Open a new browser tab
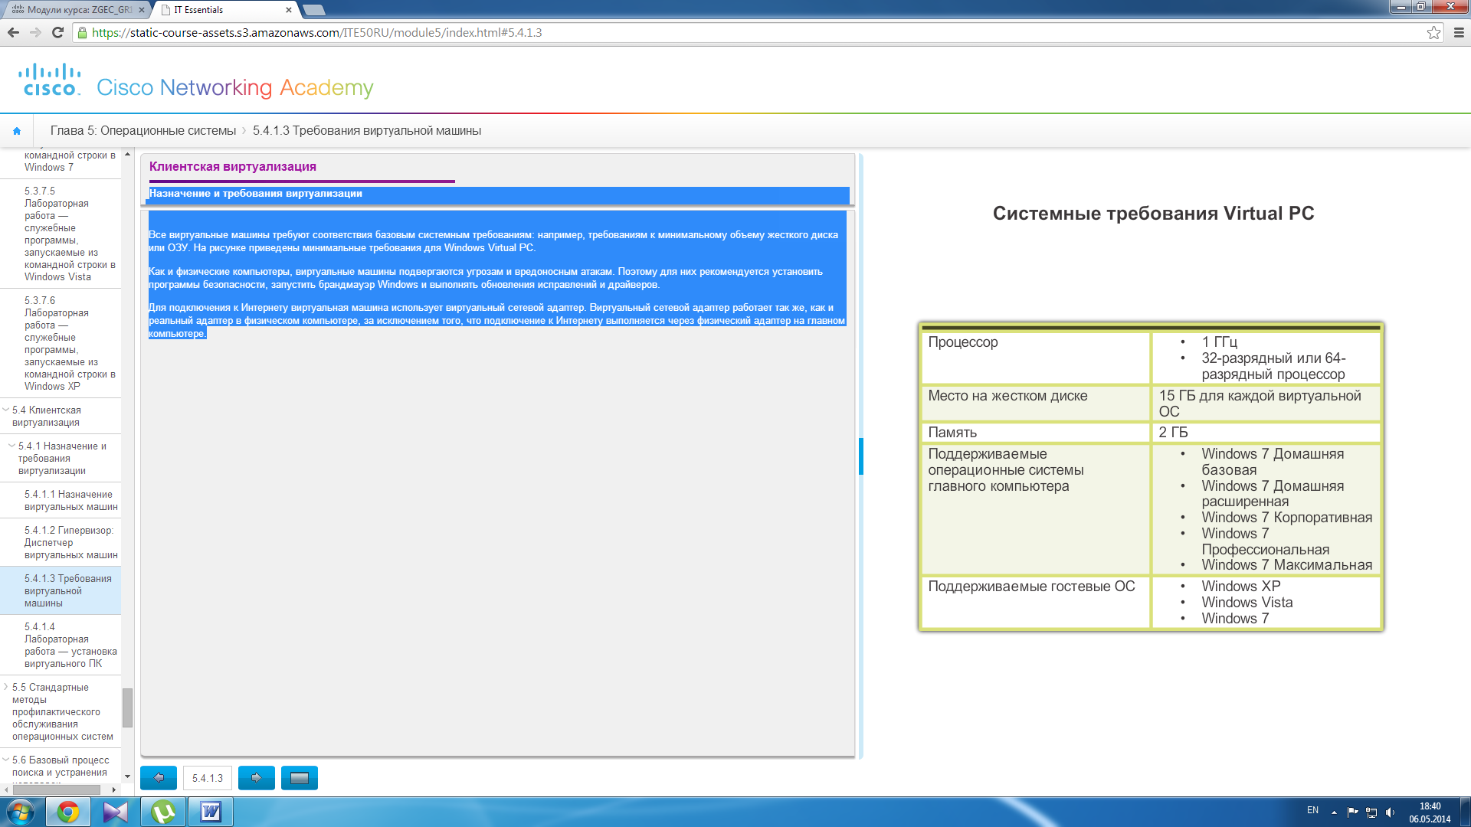 pos(314,10)
